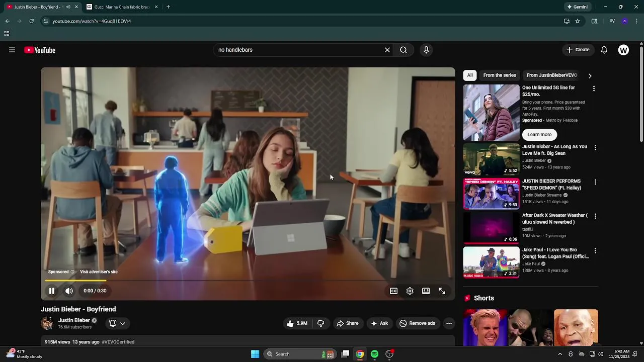Click the taskbar Search box
Screen dimensions: 644x362
[x=299, y=354]
